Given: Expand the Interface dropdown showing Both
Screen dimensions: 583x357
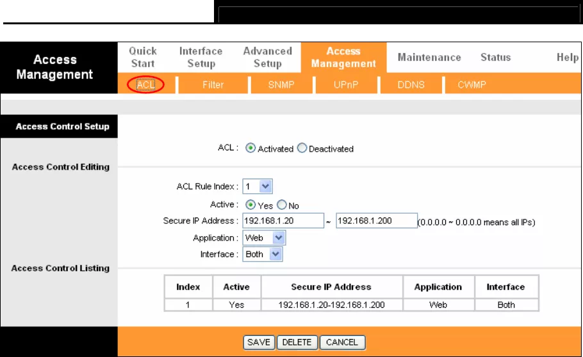Looking at the screenshot, I should click(263, 255).
